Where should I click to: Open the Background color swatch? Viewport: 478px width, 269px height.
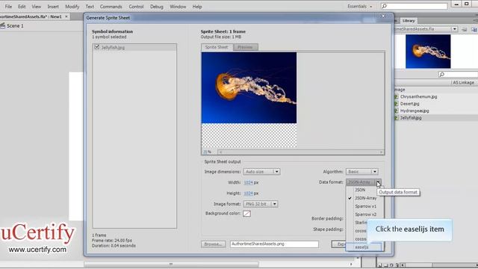tap(246, 214)
